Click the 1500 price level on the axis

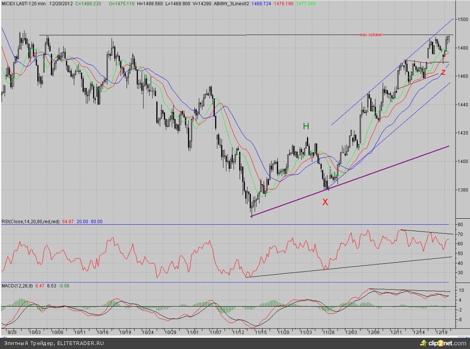[463, 20]
